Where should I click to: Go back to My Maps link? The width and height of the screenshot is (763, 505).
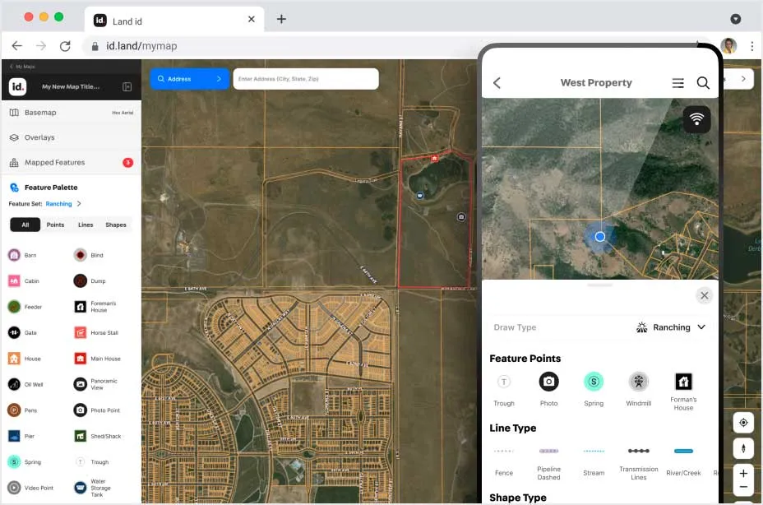[23, 67]
